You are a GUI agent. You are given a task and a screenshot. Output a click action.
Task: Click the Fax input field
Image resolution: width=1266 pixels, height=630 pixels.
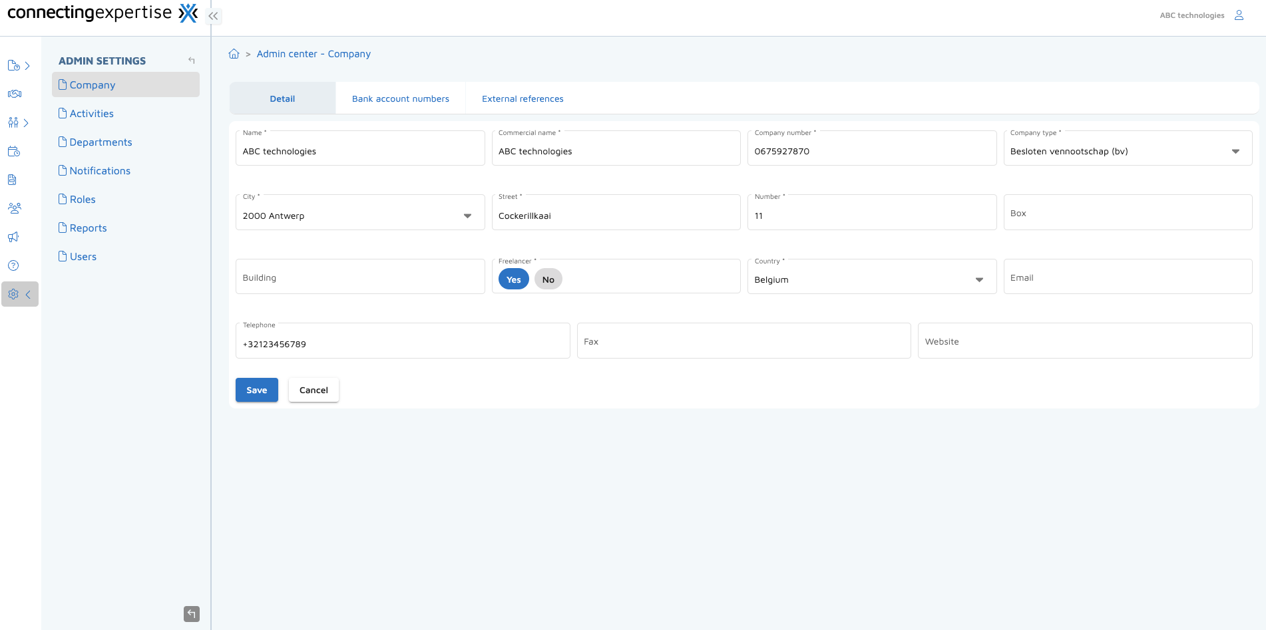point(743,341)
